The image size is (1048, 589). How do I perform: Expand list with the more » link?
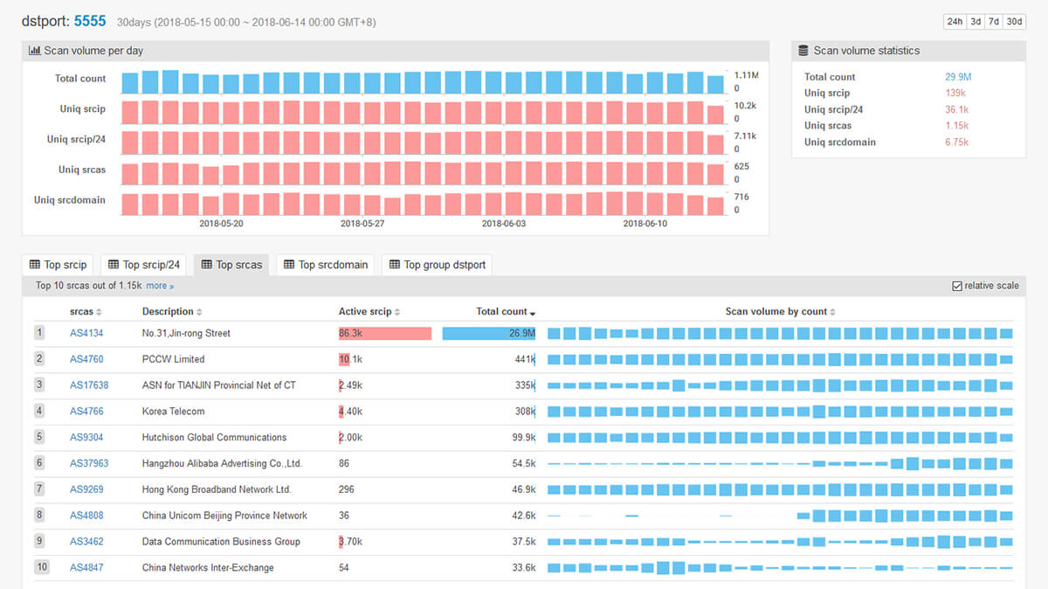[160, 286]
